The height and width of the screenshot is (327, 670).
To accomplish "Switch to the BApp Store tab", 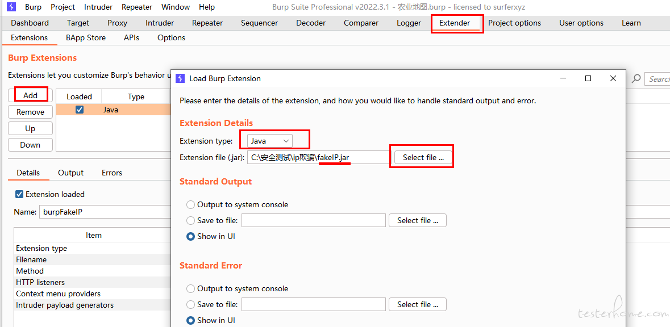I will pos(86,37).
